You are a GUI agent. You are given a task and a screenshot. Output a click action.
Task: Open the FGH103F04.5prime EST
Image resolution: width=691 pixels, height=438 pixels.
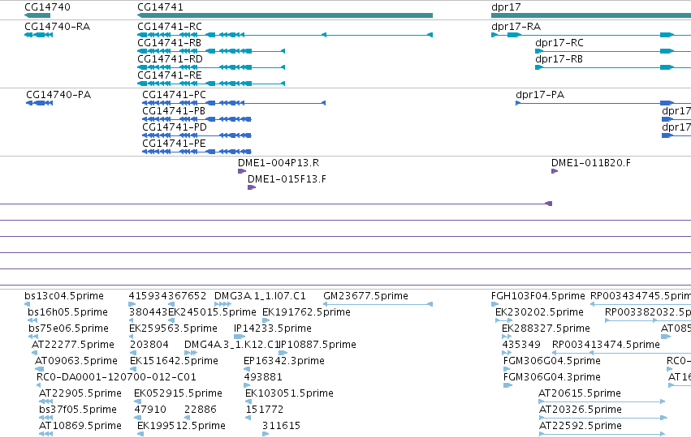pyautogui.click(x=538, y=296)
